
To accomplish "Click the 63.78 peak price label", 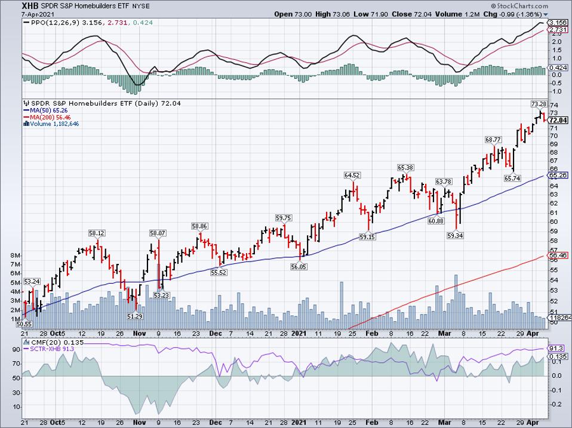I will 444,181.
